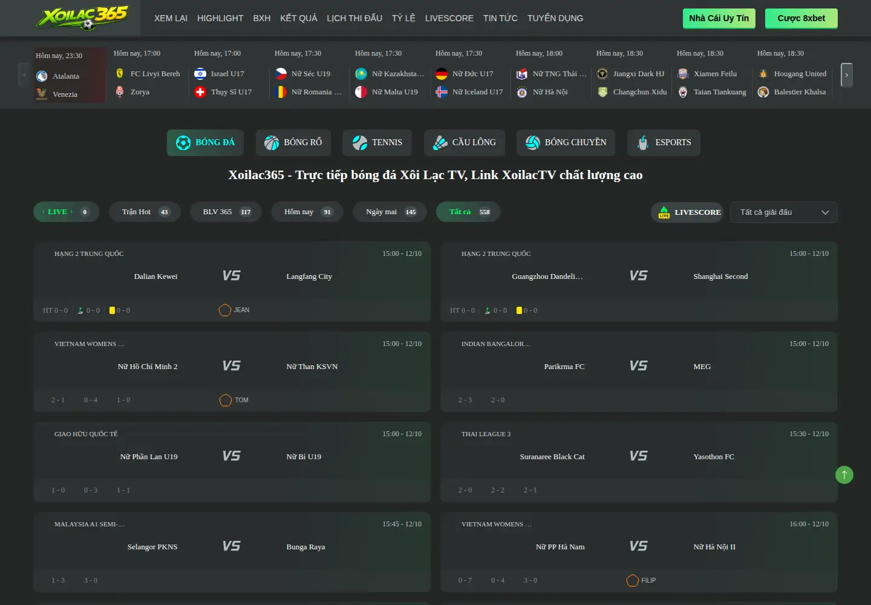Open the KẾT QUẢ menu item

pyautogui.click(x=299, y=18)
